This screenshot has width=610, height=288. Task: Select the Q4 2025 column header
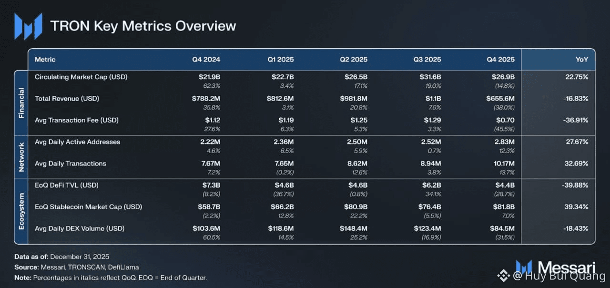pos(500,60)
